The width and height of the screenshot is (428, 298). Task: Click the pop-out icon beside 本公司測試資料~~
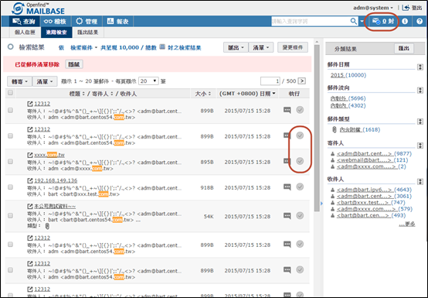pyautogui.click(x=30, y=207)
